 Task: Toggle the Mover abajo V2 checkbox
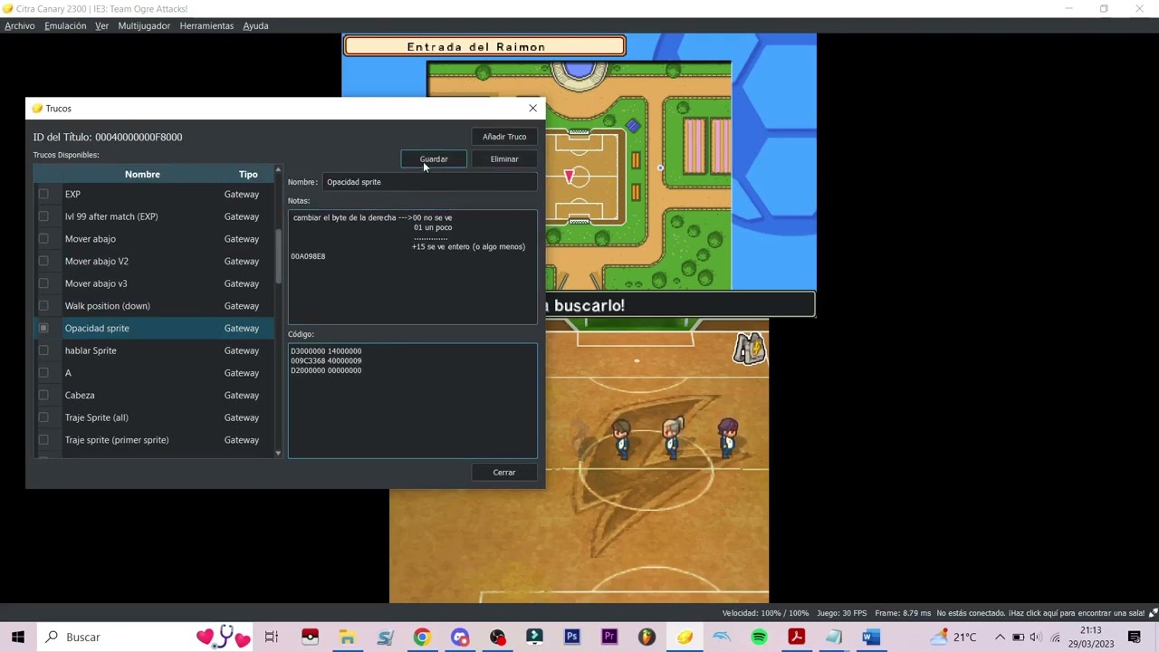pos(43,261)
